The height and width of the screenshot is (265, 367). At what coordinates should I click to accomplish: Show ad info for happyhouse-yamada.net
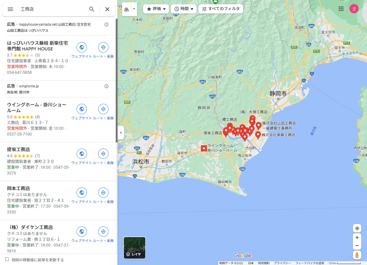(107, 25)
